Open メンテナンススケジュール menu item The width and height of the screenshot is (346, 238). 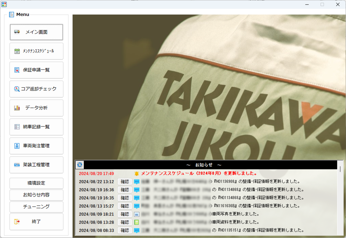[x=36, y=51]
